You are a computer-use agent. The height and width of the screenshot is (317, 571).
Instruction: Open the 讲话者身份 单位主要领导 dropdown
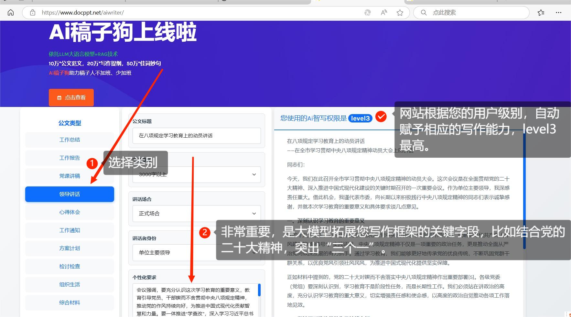coord(197,253)
